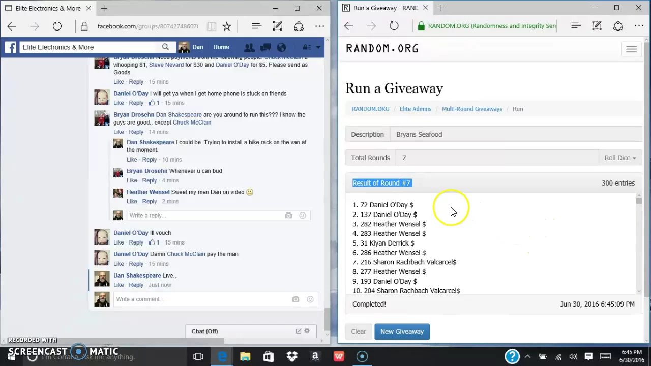651x366 pixels.
Task: Open a new tab in Facebook window
Action: point(104,8)
